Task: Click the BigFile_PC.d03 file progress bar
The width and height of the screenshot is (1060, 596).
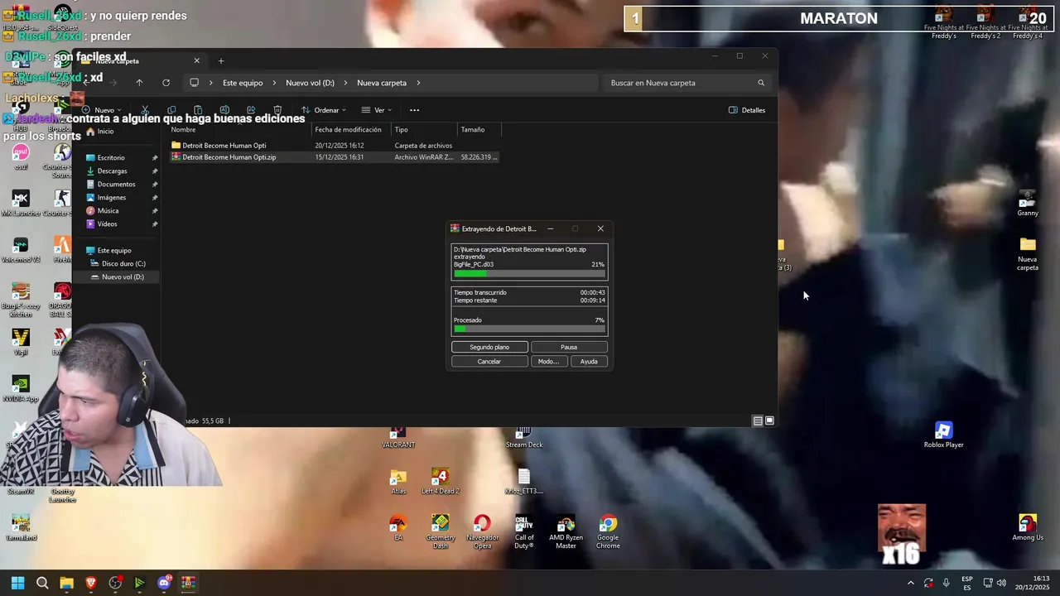Action: point(529,273)
